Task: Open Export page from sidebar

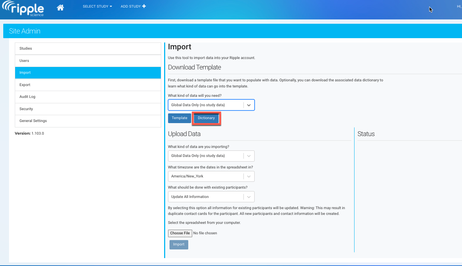Action: [88, 85]
